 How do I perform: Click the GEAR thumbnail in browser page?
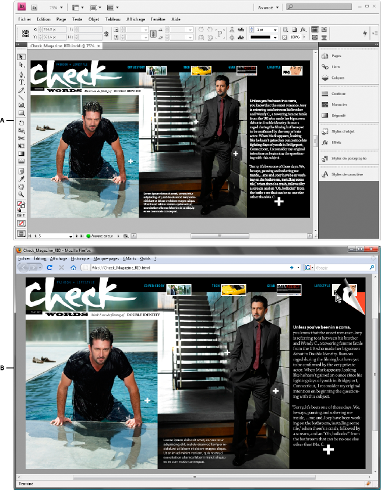pyautogui.click(x=289, y=290)
